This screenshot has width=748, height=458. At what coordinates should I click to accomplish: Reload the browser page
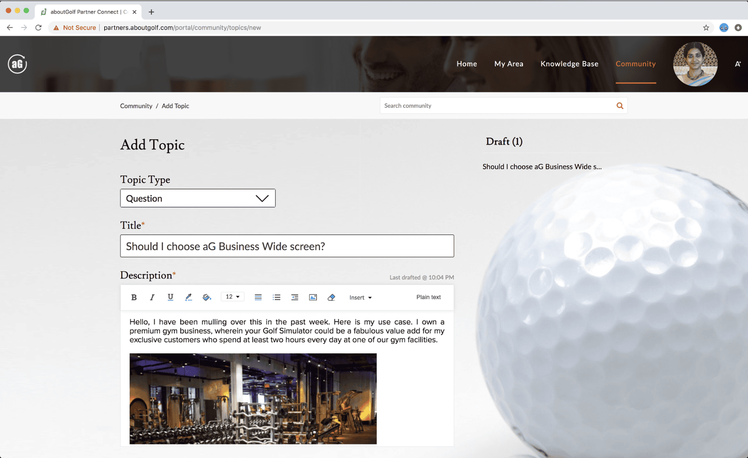[38, 28]
